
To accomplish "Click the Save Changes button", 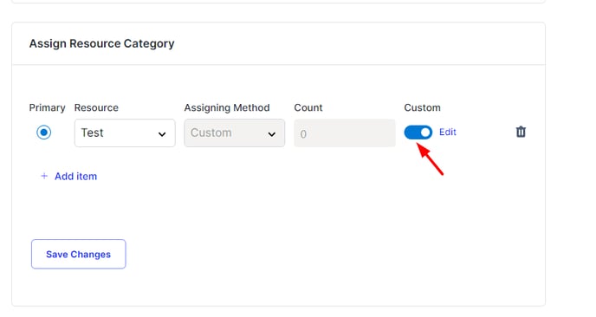I will coord(78,254).
